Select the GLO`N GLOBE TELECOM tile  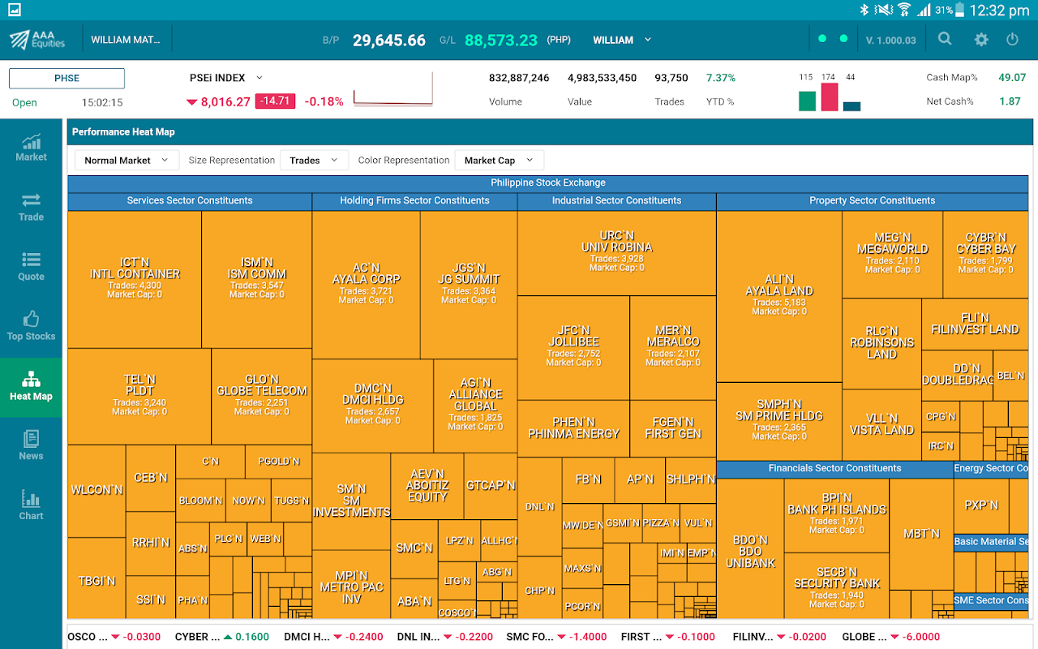pyautogui.click(x=262, y=396)
